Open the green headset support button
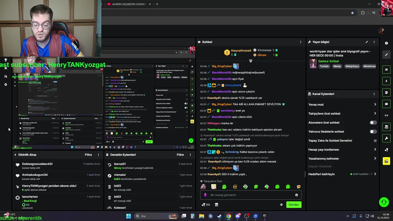 (x=384, y=202)
